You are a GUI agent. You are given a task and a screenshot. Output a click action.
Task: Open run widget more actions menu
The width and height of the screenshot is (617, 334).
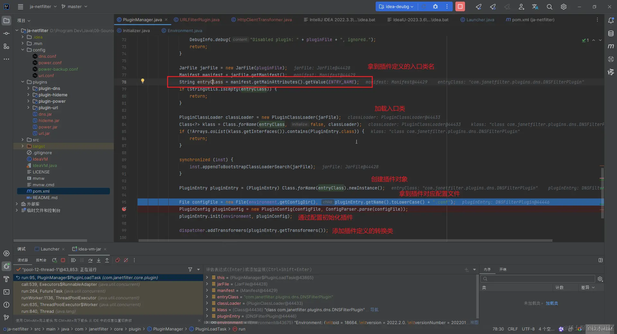pos(447,6)
